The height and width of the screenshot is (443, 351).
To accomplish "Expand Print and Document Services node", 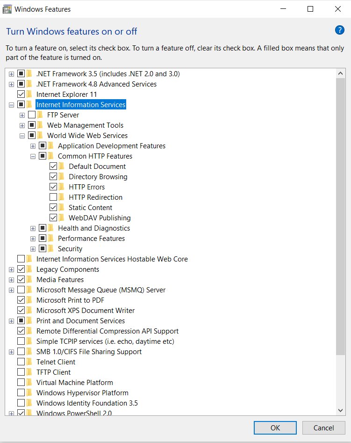I will pyautogui.click(x=11, y=321).
